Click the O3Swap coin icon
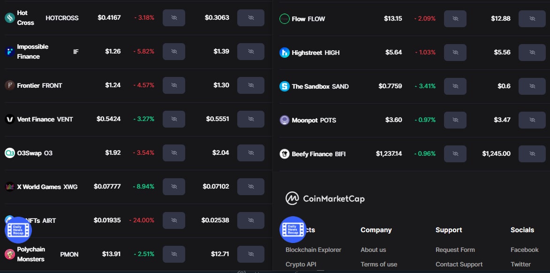 point(10,153)
